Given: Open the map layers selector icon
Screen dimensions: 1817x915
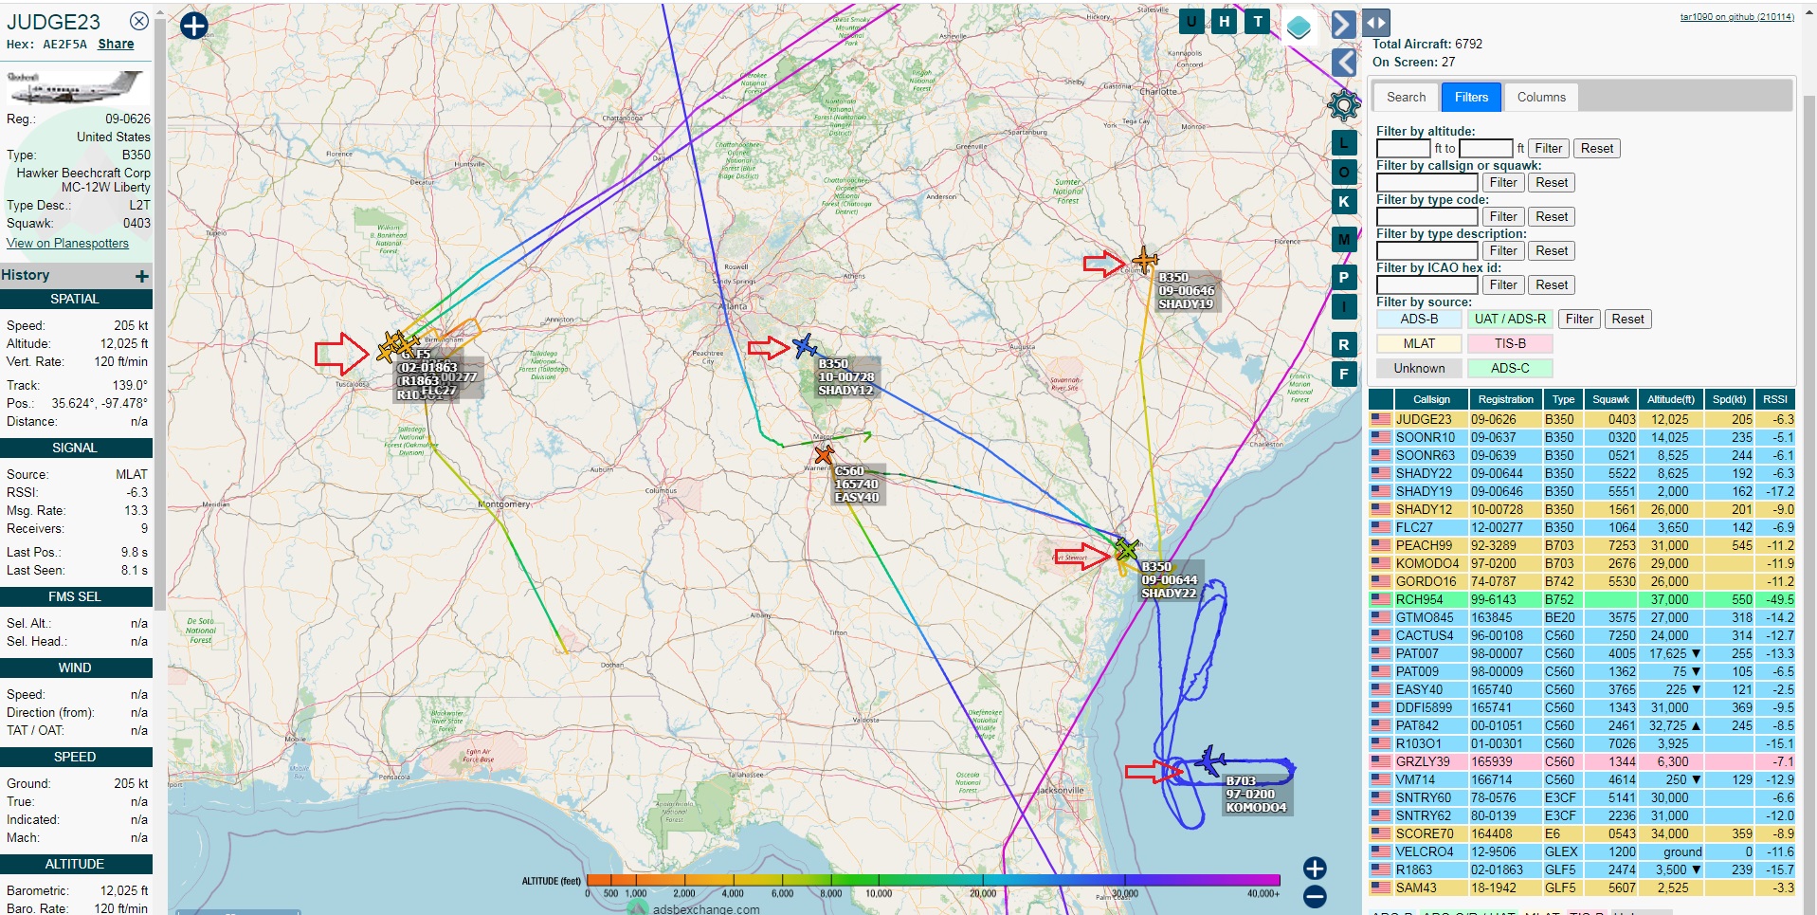Looking at the screenshot, I should (x=1299, y=27).
